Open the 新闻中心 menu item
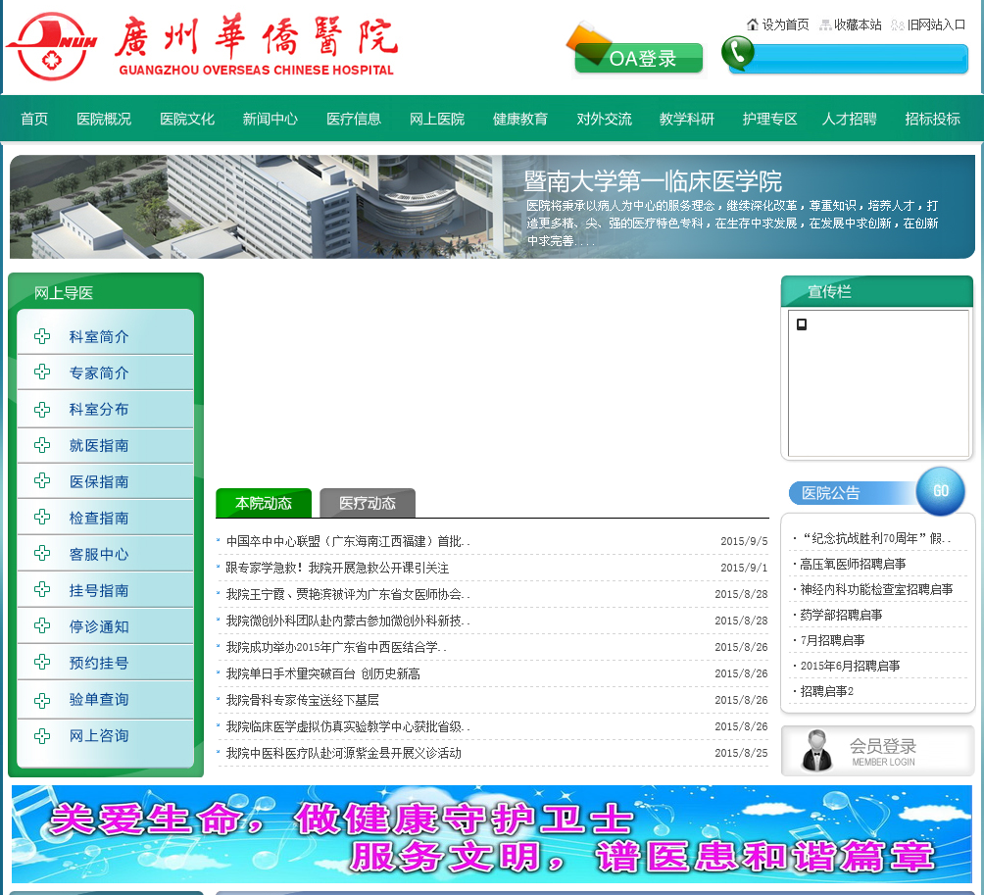This screenshot has height=895, width=984. pos(271,119)
